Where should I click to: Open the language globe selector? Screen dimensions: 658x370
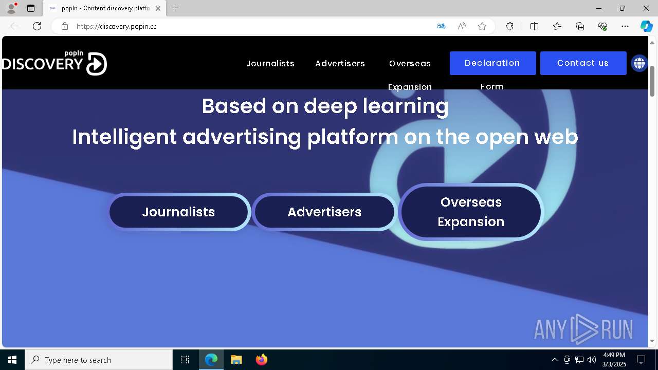click(x=639, y=63)
